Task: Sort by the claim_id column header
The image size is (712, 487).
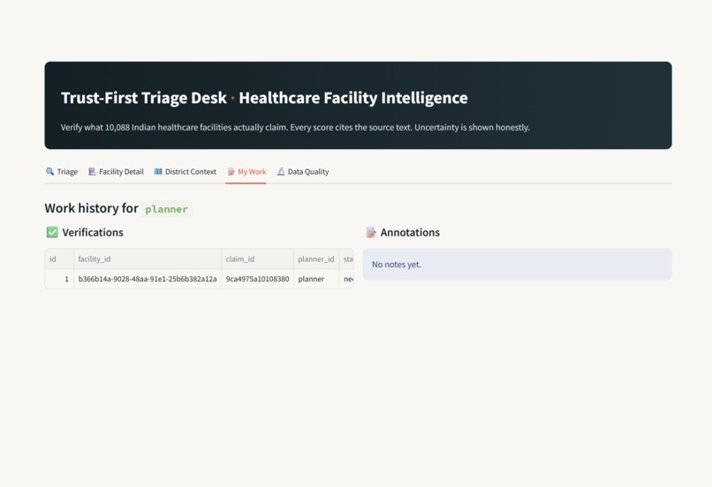Action: pos(257,258)
